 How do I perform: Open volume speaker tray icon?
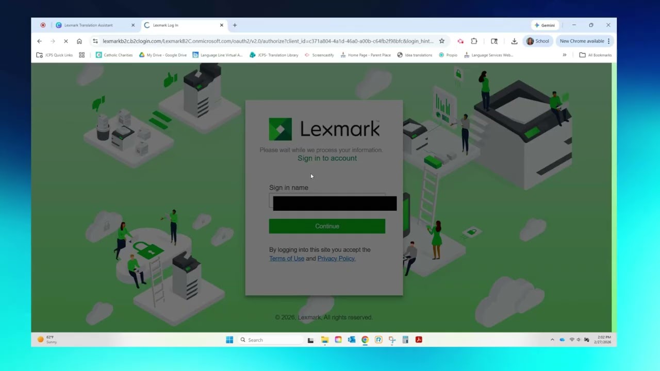579,340
